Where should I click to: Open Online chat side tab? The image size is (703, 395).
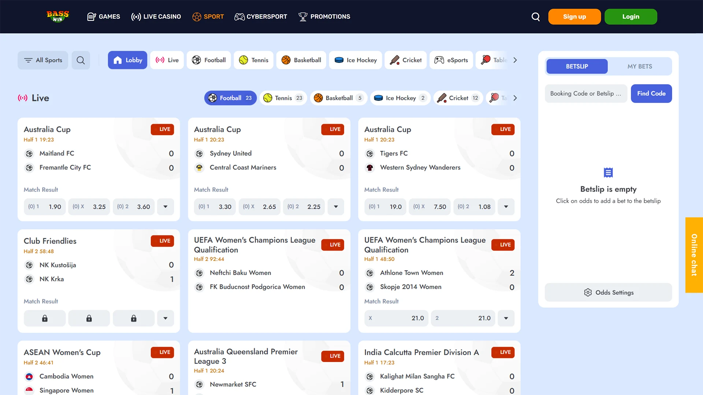694,255
